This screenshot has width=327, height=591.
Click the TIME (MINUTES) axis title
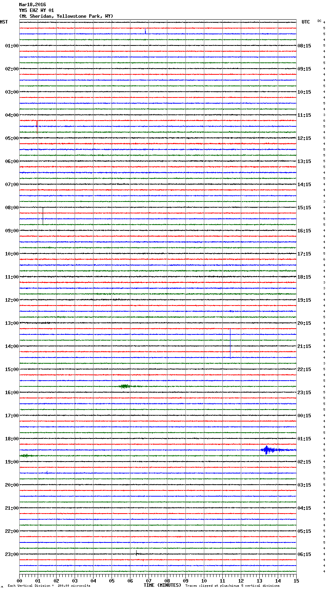pyautogui.click(x=162, y=585)
